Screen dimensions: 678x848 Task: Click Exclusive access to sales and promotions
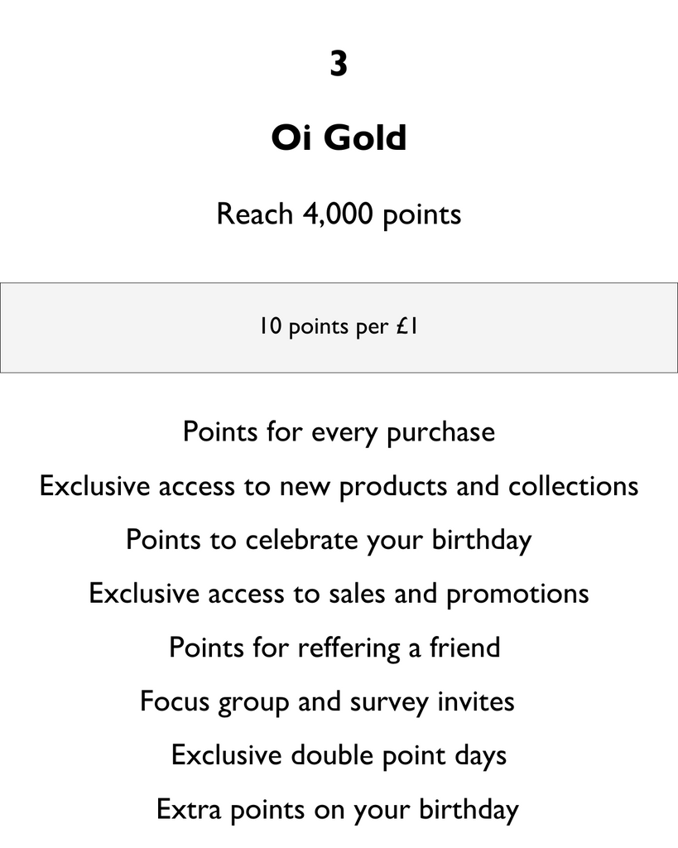[339, 594]
